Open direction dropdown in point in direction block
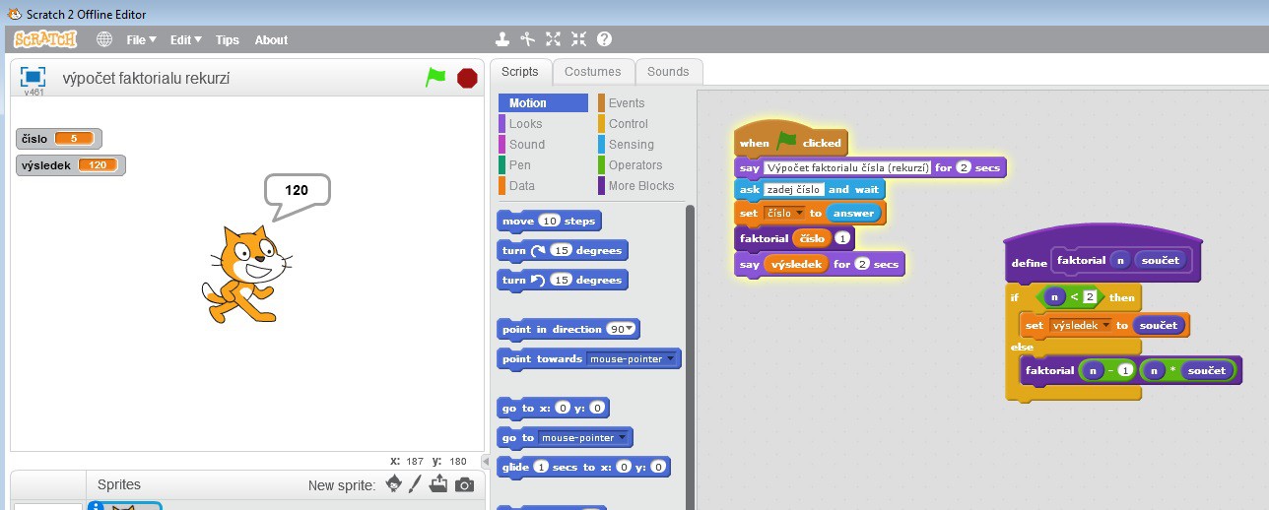 pos(632,330)
